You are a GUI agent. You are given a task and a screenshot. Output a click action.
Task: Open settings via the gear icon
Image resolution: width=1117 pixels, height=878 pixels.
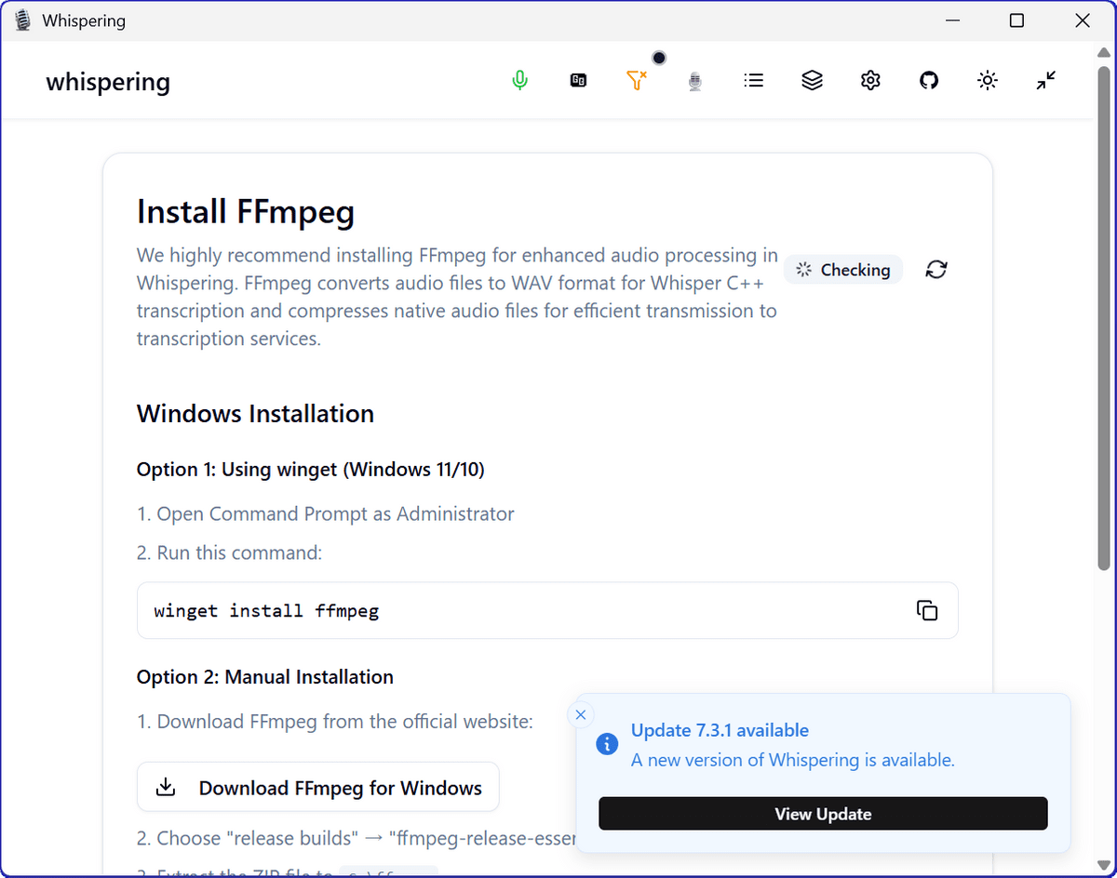click(x=870, y=81)
